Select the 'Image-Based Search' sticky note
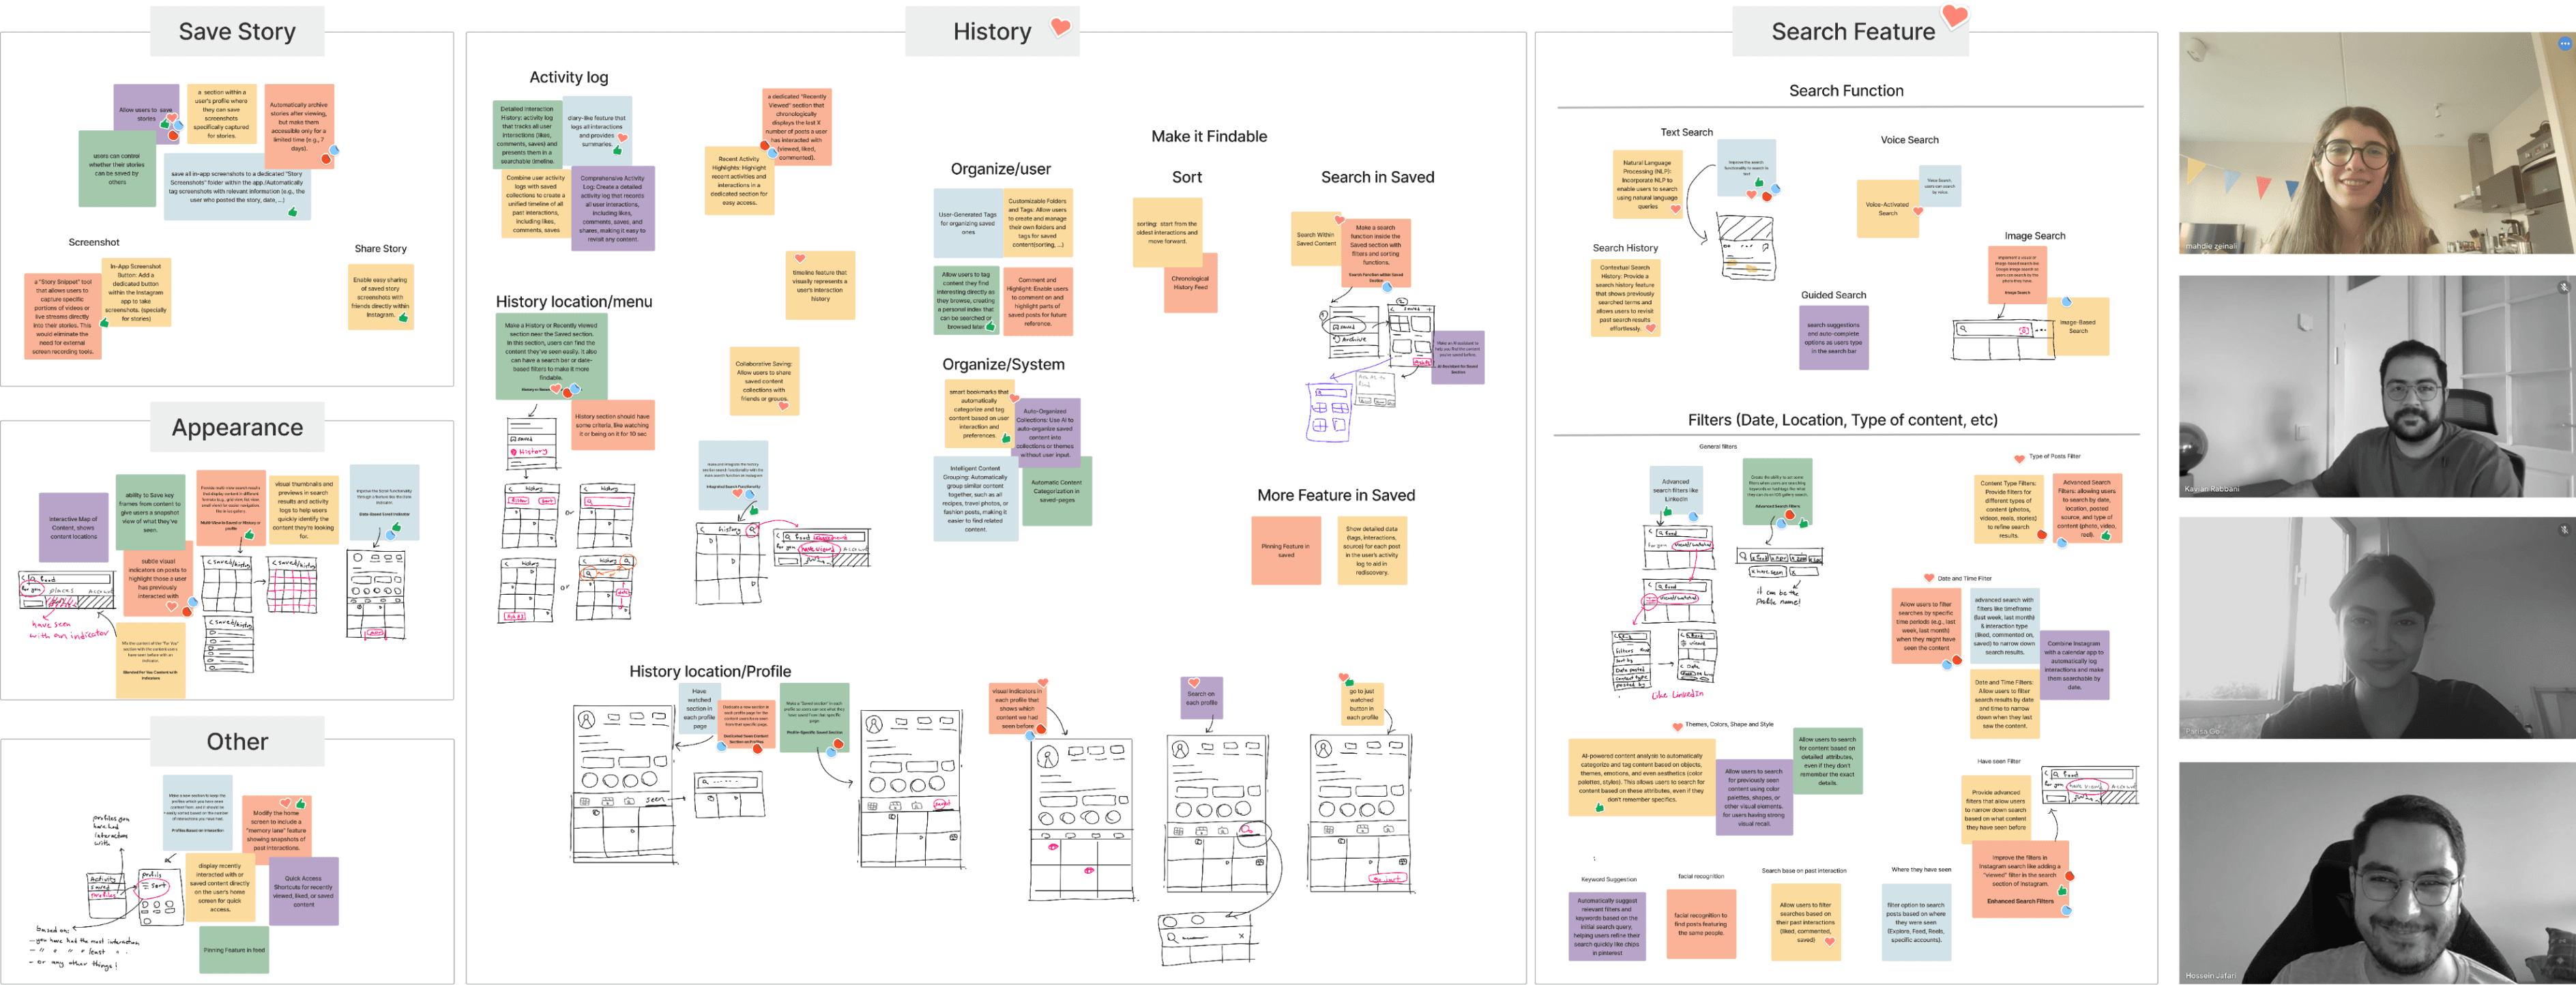This screenshot has height=985, width=2576. click(x=2078, y=326)
